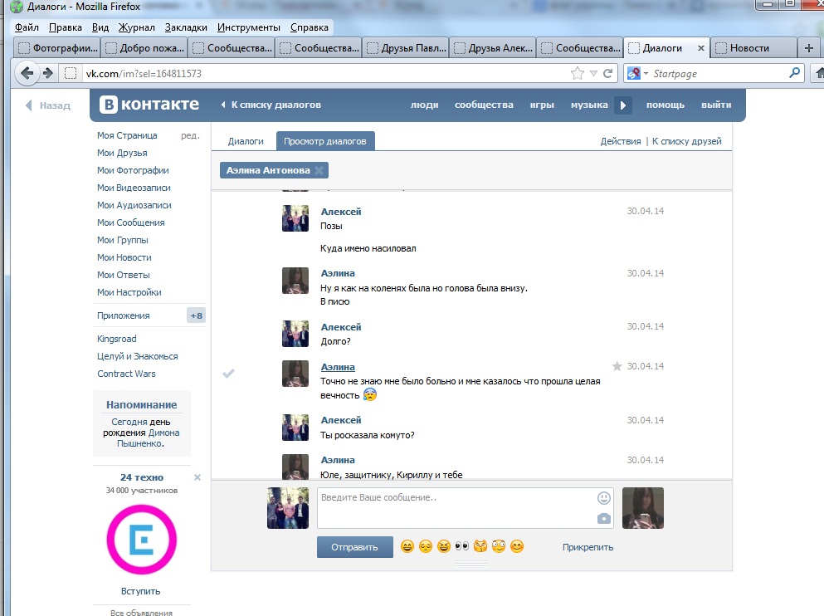The image size is (824, 616).
Task: Insert the laughing squint emoji
Action: tap(444, 546)
